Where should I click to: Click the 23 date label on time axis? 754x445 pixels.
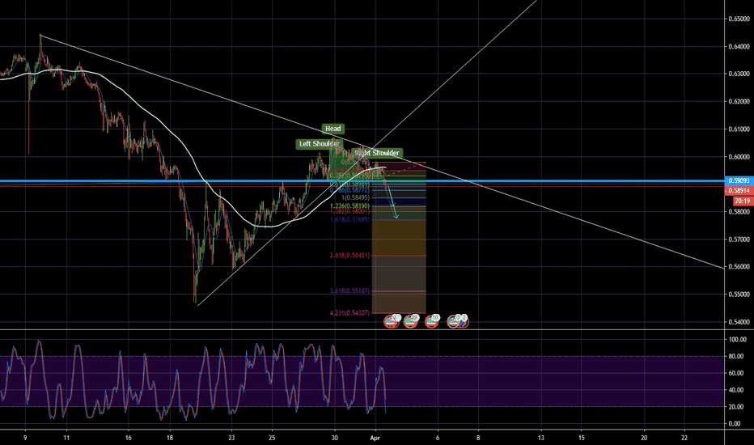231,438
